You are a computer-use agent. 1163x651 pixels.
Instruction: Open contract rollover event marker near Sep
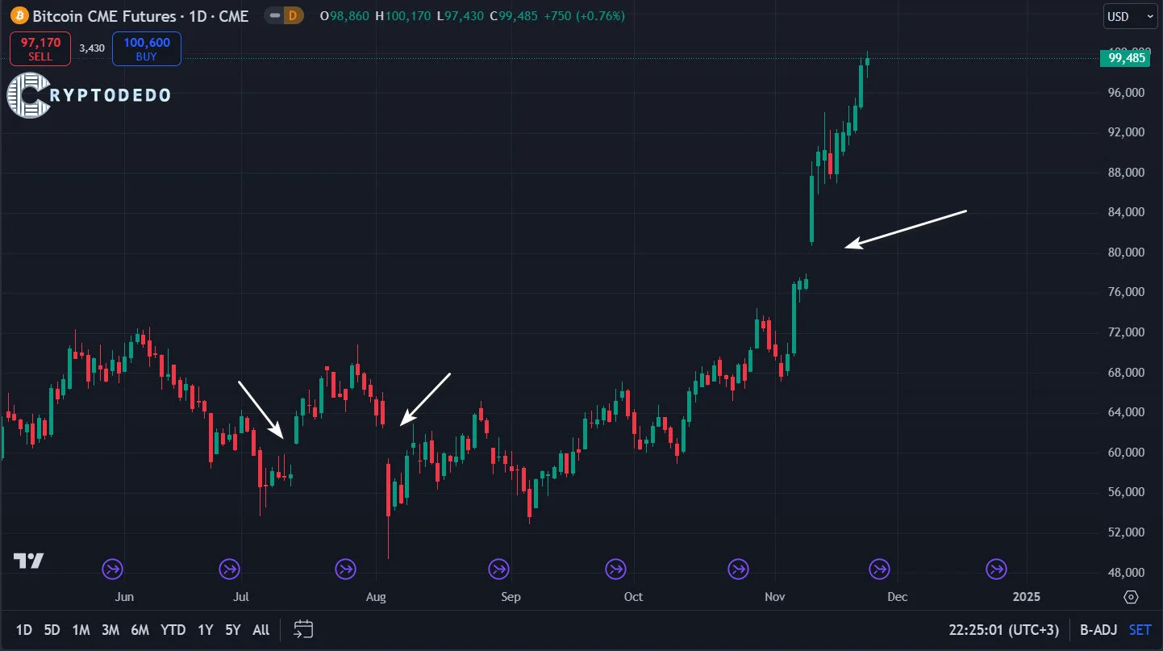pyautogui.click(x=498, y=570)
